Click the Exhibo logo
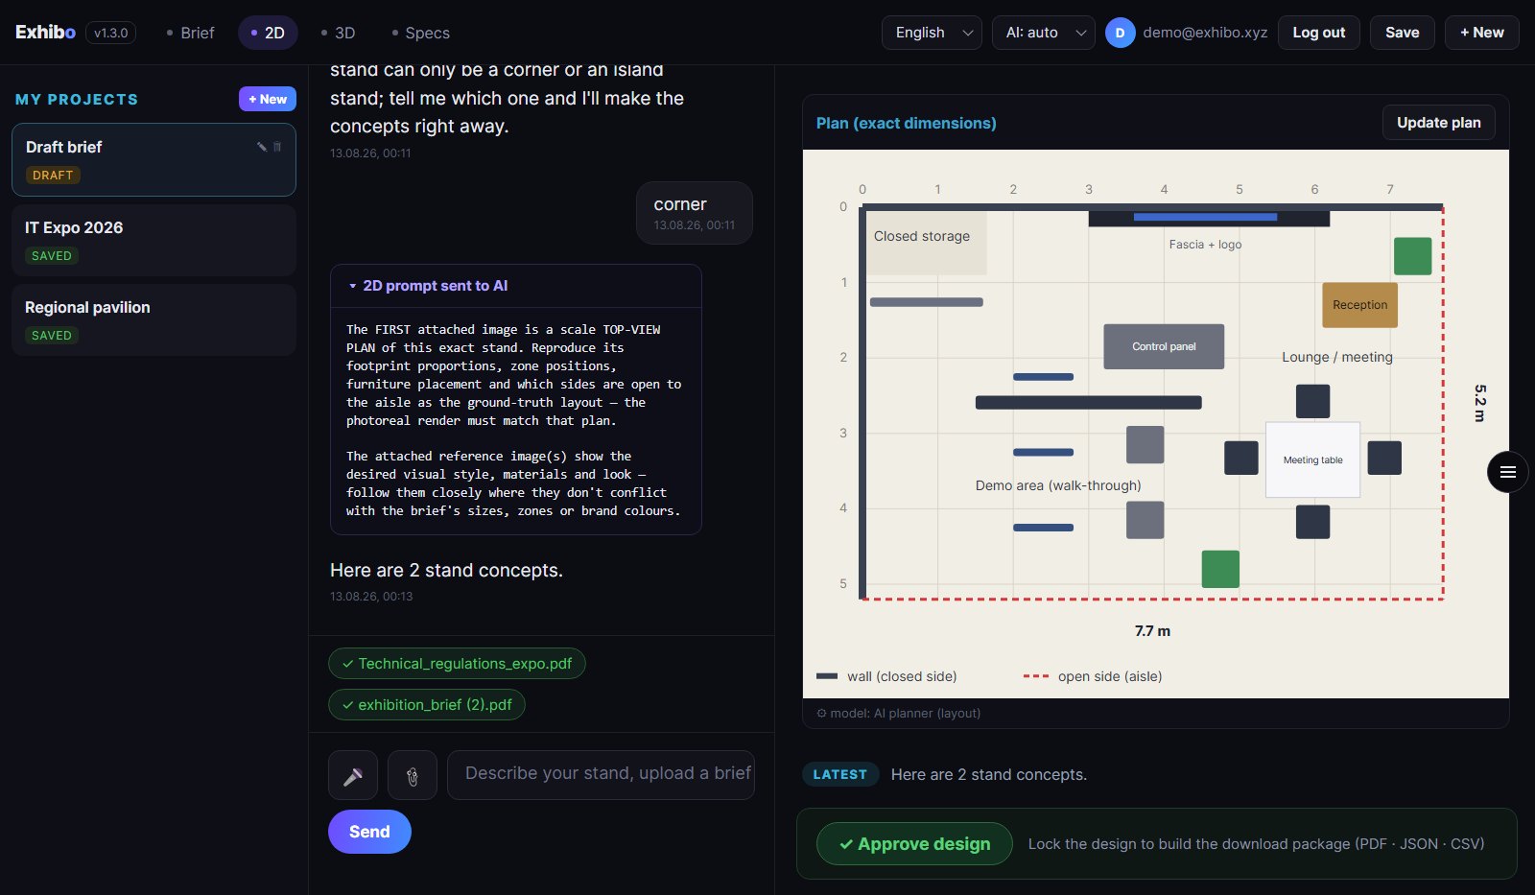The height and width of the screenshot is (895, 1535). pyautogui.click(x=45, y=32)
